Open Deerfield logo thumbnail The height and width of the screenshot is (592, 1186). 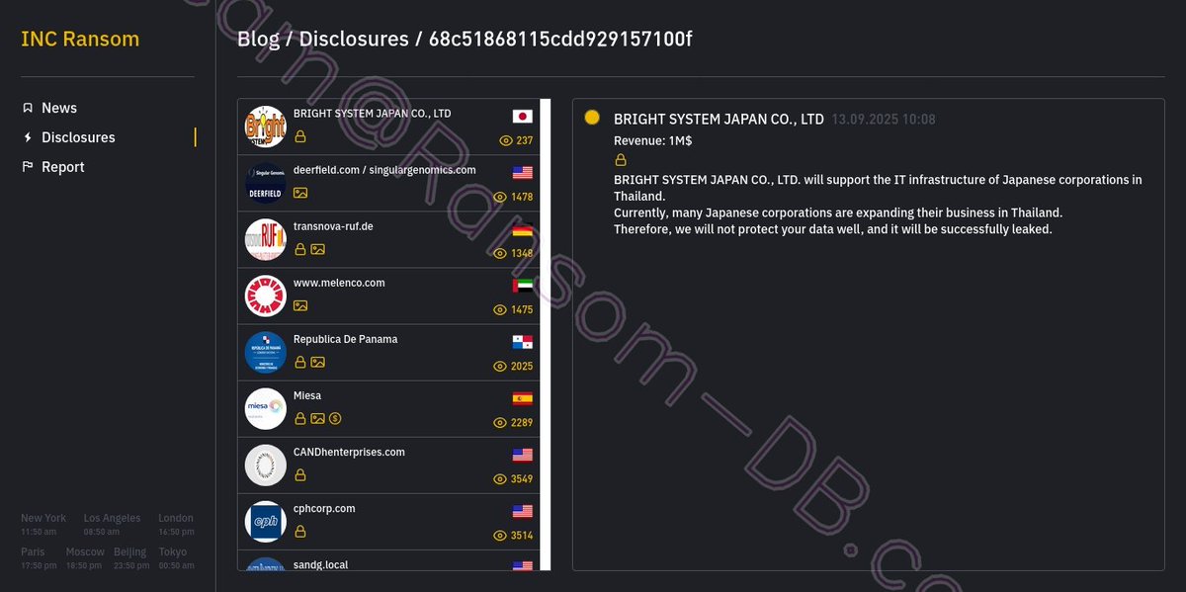266,183
